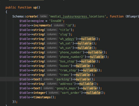Select the 'media1_juuksurexpress_locations' table name string

(78, 16)
